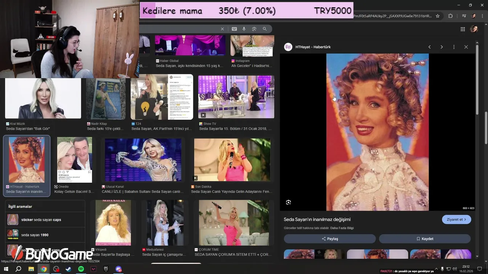Screen dimensions: 488x274
Task: Click the microphone tray icon
Action: 442,269
